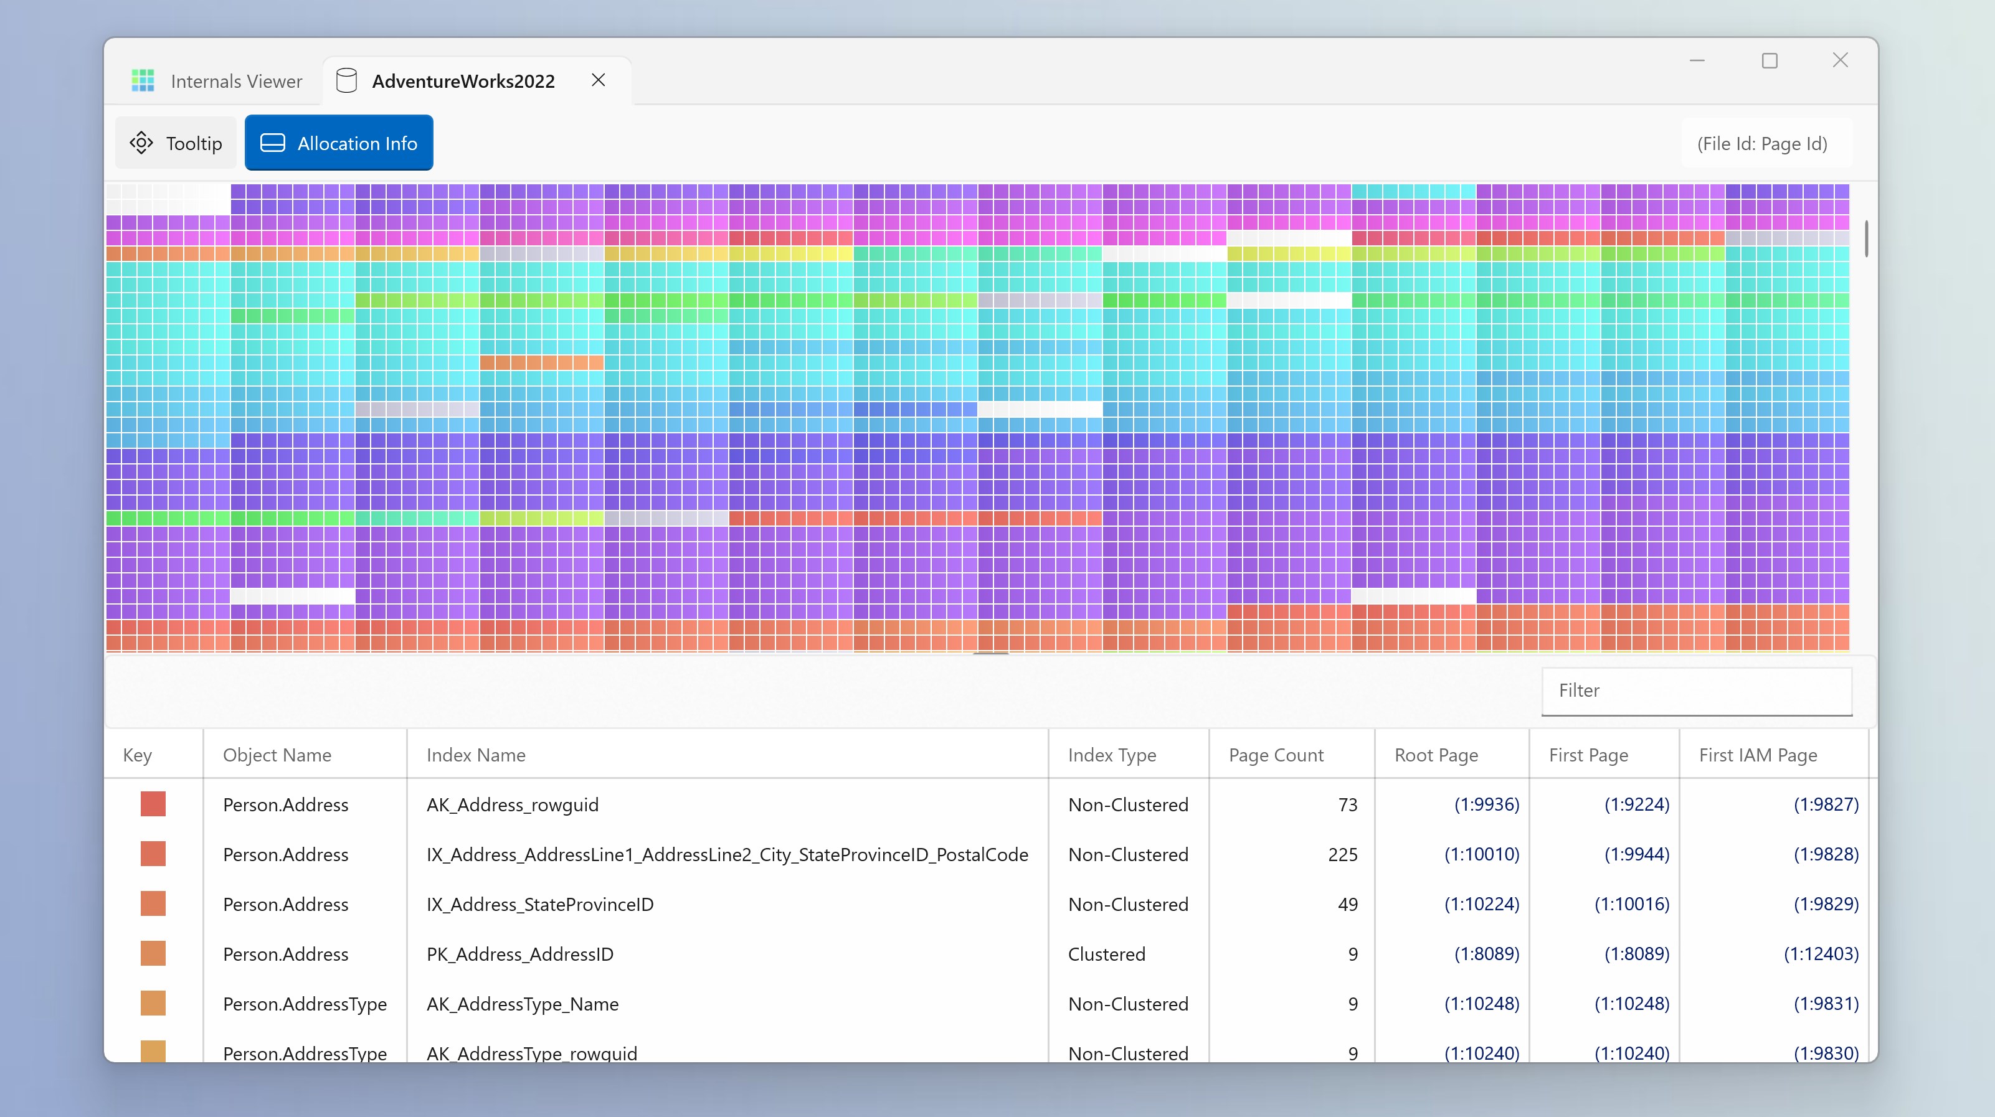Switch to the Internals Viewer tab
This screenshot has width=1995, height=1117.
[x=216, y=82]
